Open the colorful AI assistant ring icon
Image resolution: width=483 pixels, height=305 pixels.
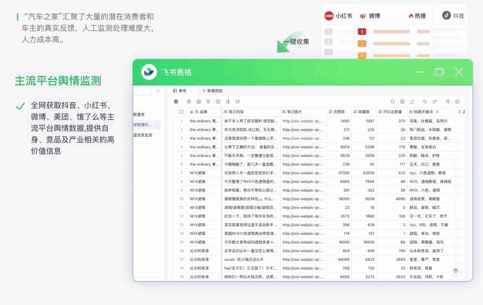[393, 101]
